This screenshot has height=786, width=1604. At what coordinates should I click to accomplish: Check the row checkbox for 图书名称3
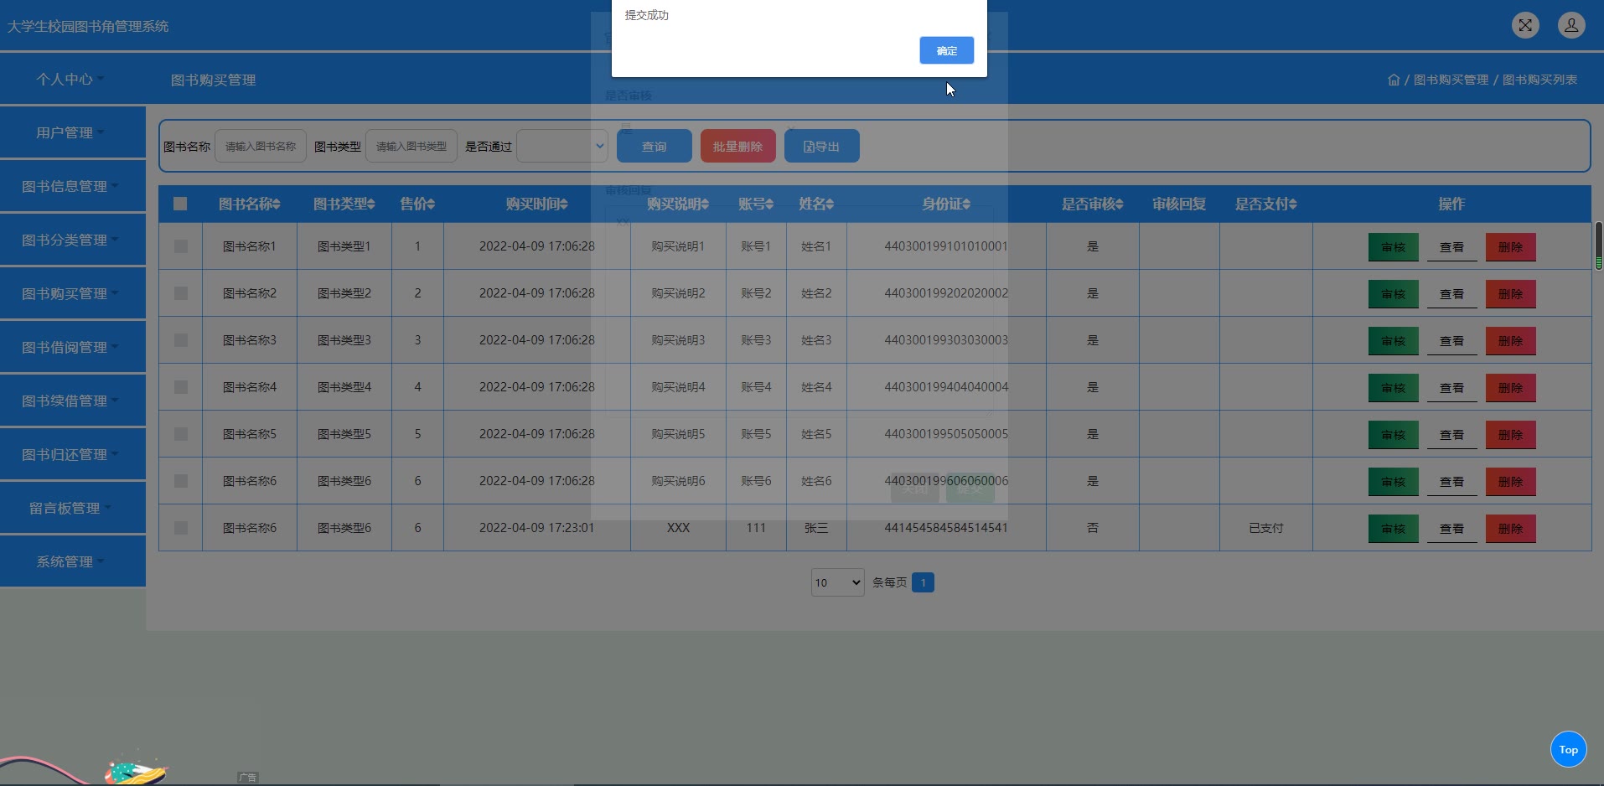pos(181,340)
